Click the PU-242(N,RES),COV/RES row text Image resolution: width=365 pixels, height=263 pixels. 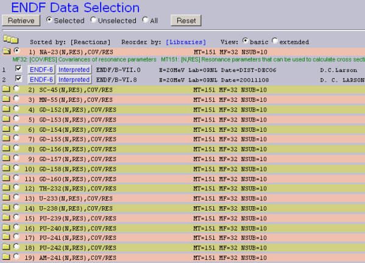[x=78, y=248]
